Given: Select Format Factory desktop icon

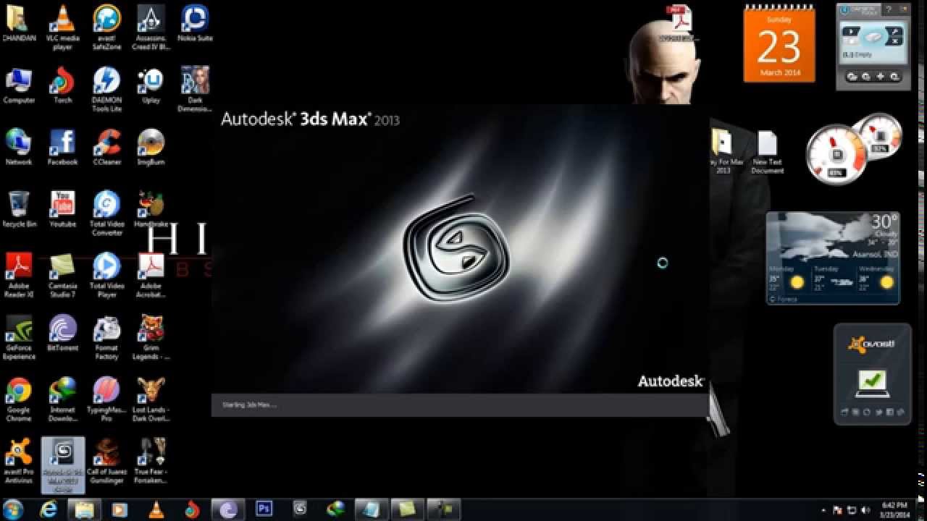Looking at the screenshot, I should (107, 337).
